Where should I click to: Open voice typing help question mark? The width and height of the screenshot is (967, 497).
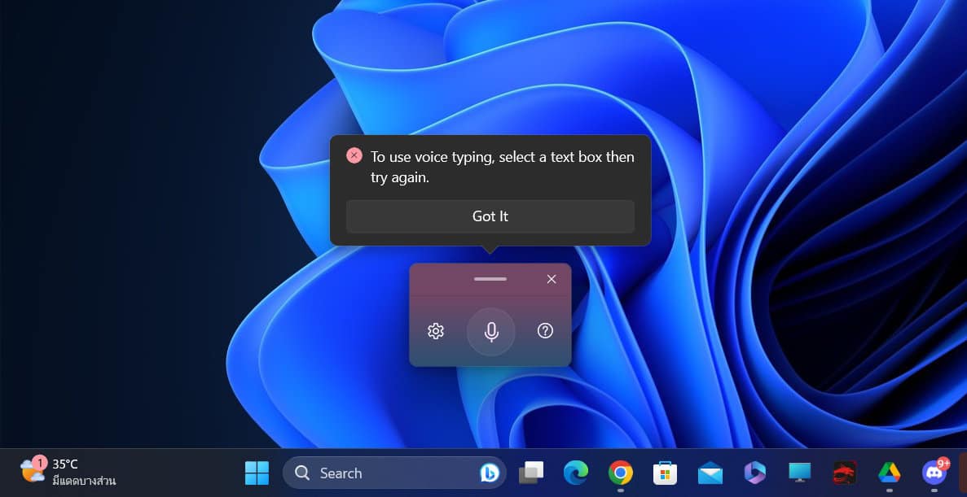coord(545,331)
